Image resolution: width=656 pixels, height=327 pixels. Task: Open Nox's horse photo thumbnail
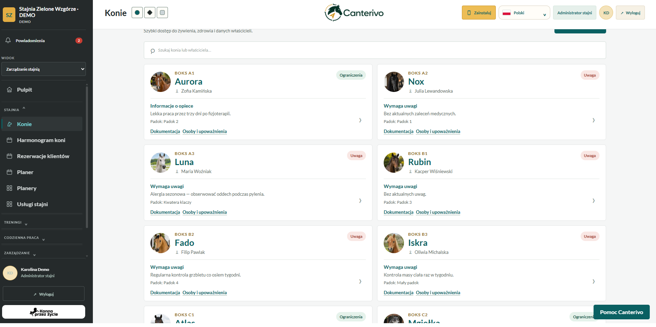pos(394,82)
